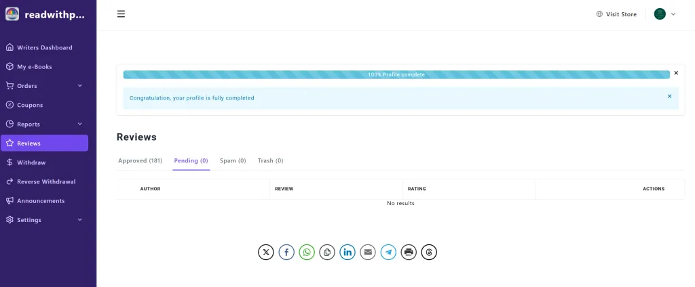
Task: Share via the WhatsApp icon
Action: (x=307, y=252)
